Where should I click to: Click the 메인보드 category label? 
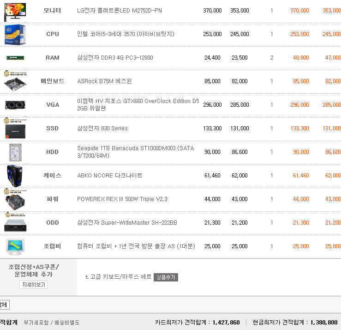[x=53, y=81]
